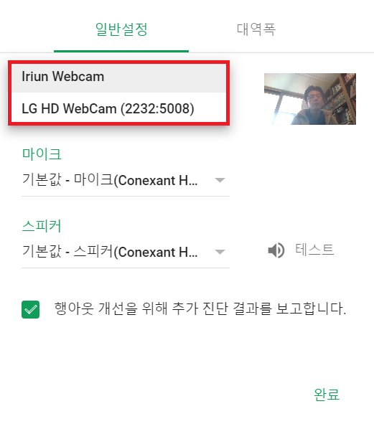Switch to the 대역폭 tab
Viewport: 374px width, 424px height.
[x=256, y=29]
